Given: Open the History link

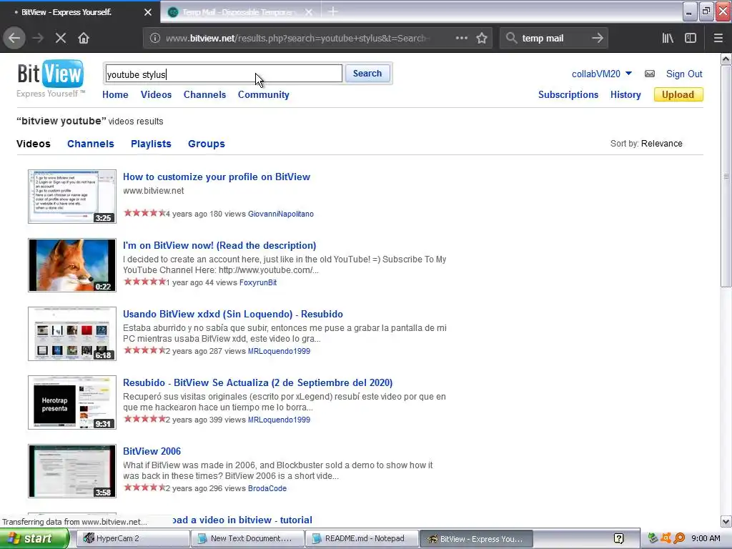Looking at the screenshot, I should coord(625,94).
